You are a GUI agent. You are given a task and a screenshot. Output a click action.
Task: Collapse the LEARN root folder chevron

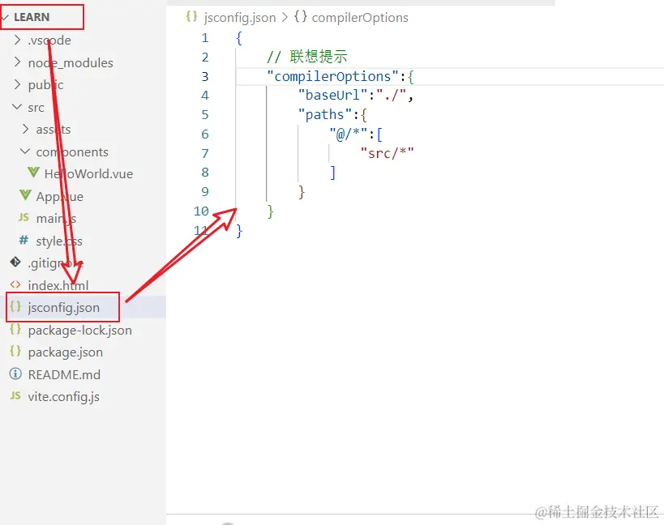pyautogui.click(x=5, y=17)
